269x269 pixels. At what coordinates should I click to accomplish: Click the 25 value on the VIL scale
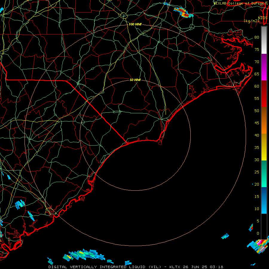(x=257, y=172)
